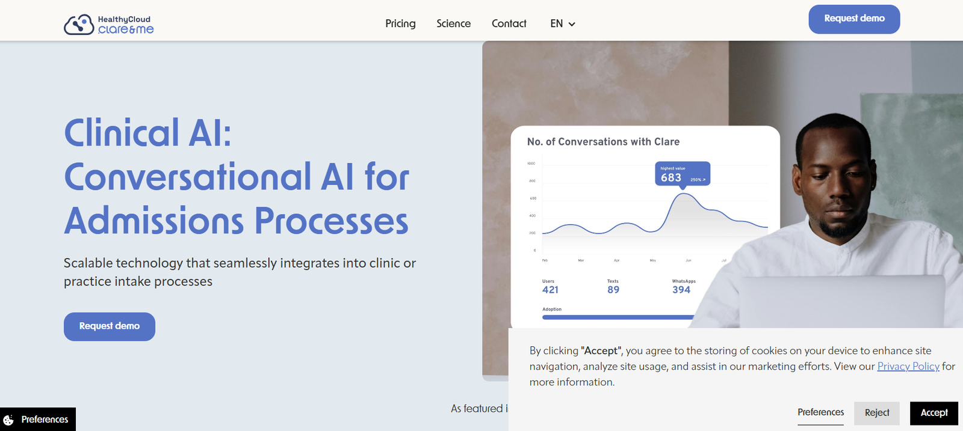
Task: Open Preferences in the cookie banner
Action: tap(820, 412)
